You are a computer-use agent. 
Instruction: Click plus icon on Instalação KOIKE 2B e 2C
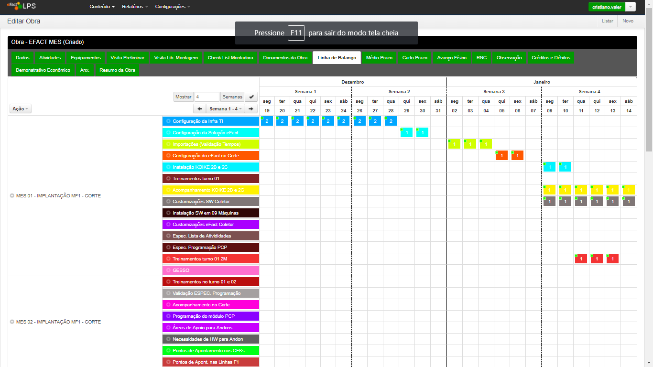tap(168, 167)
